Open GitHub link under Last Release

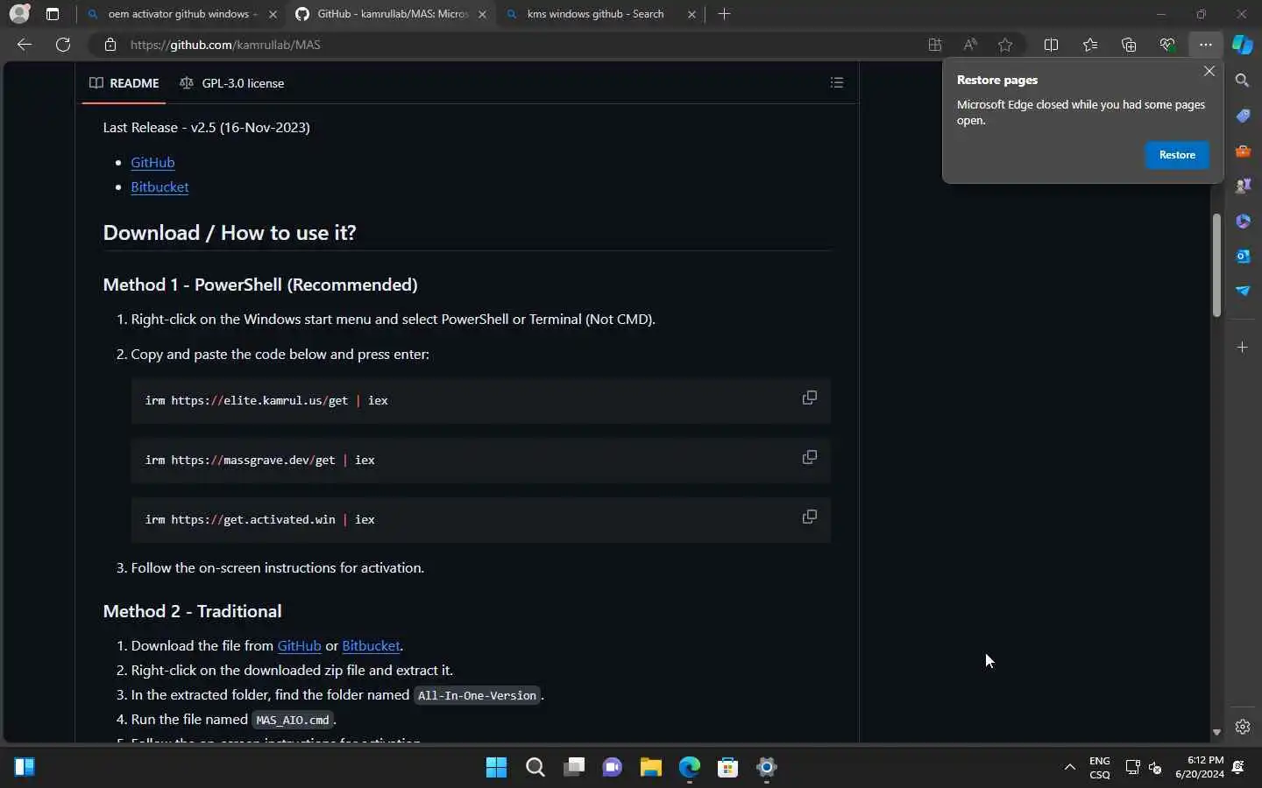pyautogui.click(x=152, y=162)
